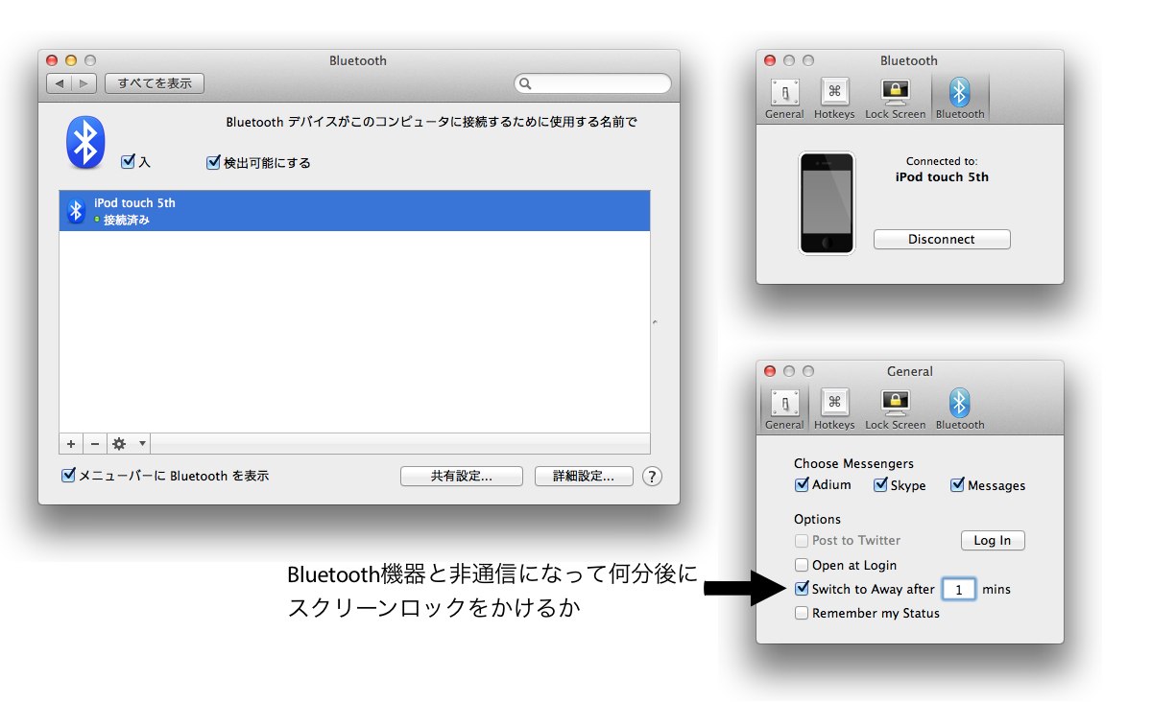
Task: Click inside the preferences search field
Action: [592, 83]
